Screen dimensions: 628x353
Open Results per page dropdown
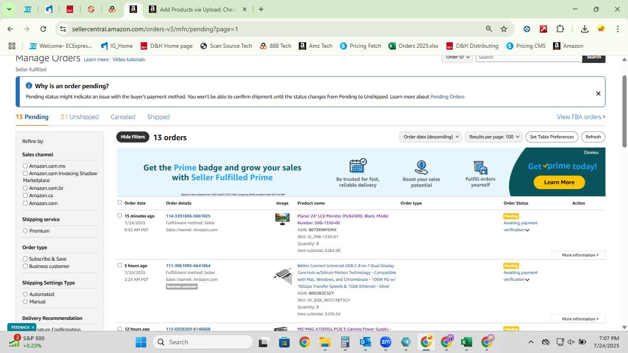coord(494,137)
